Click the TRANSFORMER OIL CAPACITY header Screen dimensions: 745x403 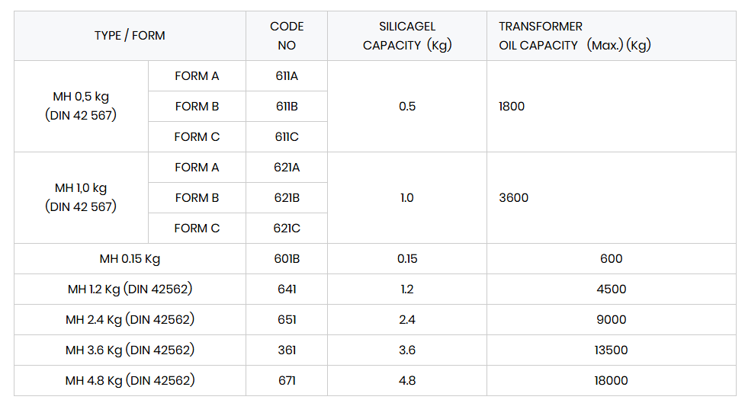[612, 36]
